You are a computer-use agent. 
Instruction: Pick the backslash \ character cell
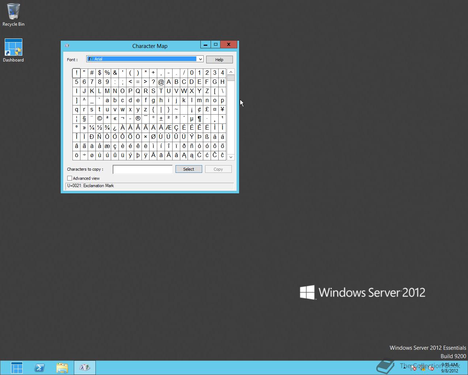pyautogui.click(x=222, y=91)
